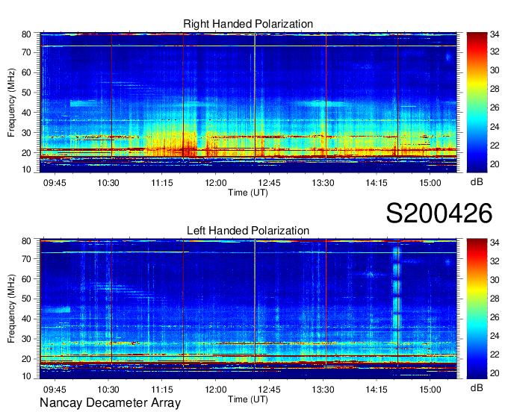Image resolution: width=508 pixels, height=412 pixels.
Task: Click the "13:30" tick under Right Handed plot
Action: pos(323,183)
